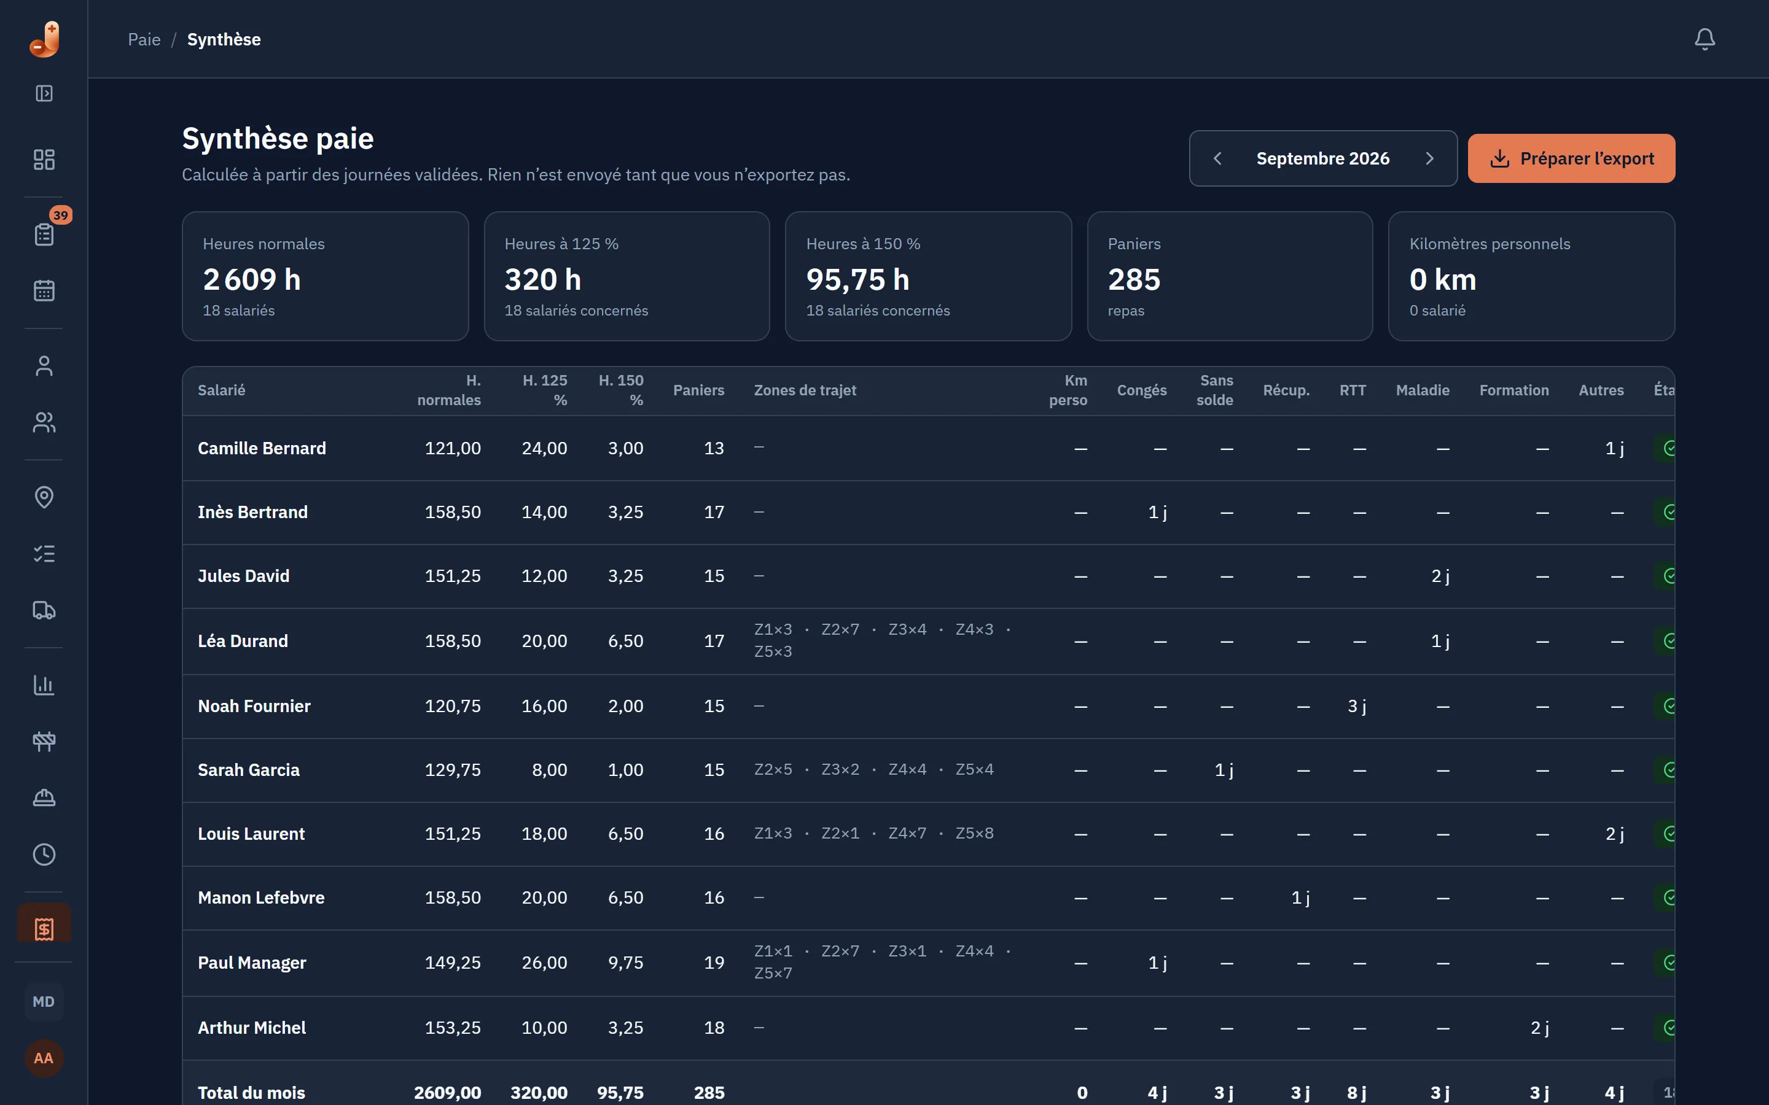The width and height of the screenshot is (1769, 1105).
Task: Open the bar chart statistics icon
Action: [45, 684]
